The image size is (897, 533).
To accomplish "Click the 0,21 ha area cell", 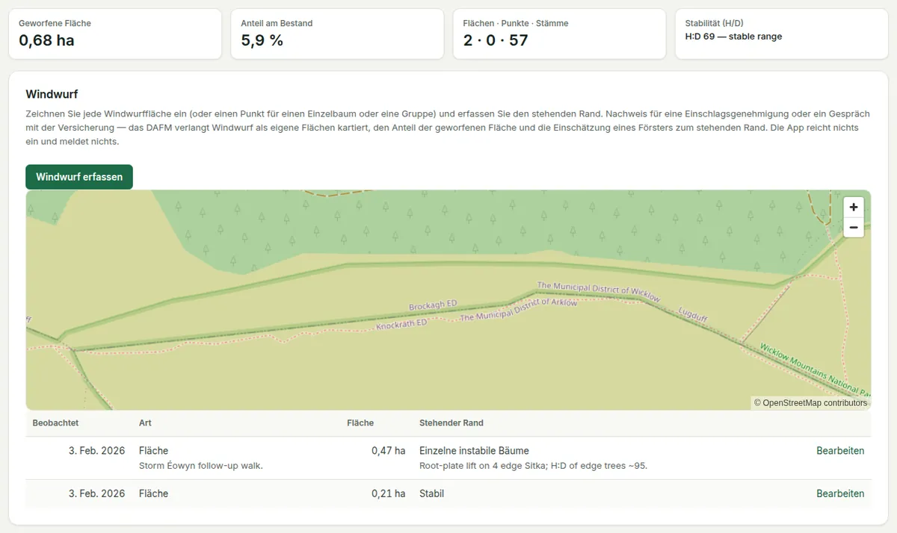I will click(x=389, y=493).
